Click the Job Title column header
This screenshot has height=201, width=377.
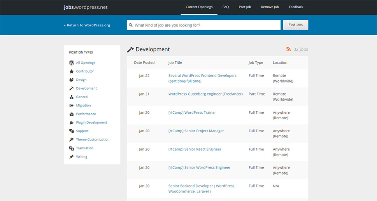point(175,62)
